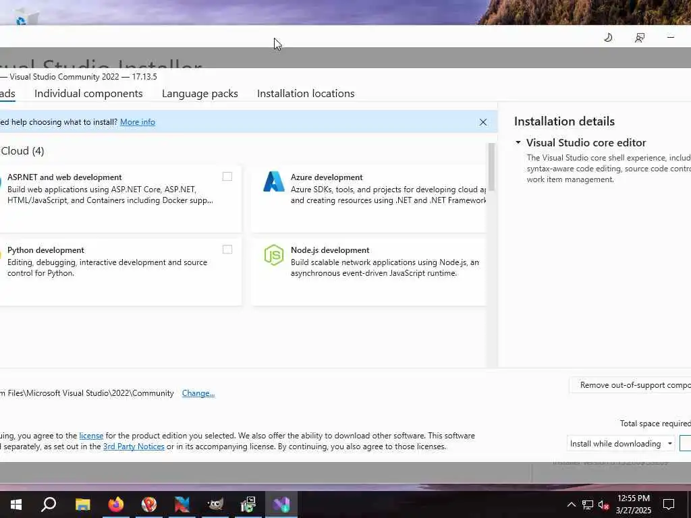This screenshot has width=691, height=518.
Task: Show hidden system tray icons
Action: tap(571, 505)
